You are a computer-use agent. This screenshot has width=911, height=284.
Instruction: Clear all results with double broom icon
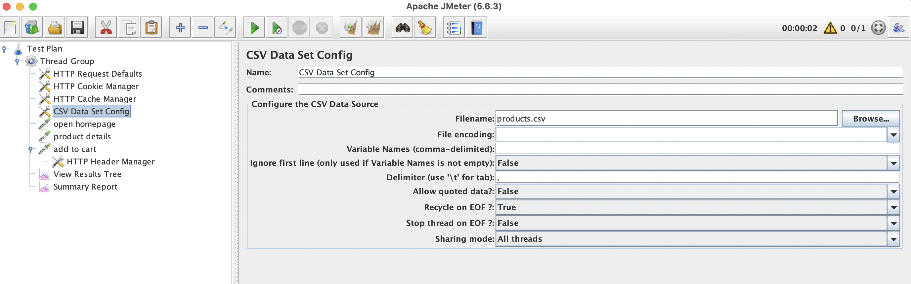373,27
